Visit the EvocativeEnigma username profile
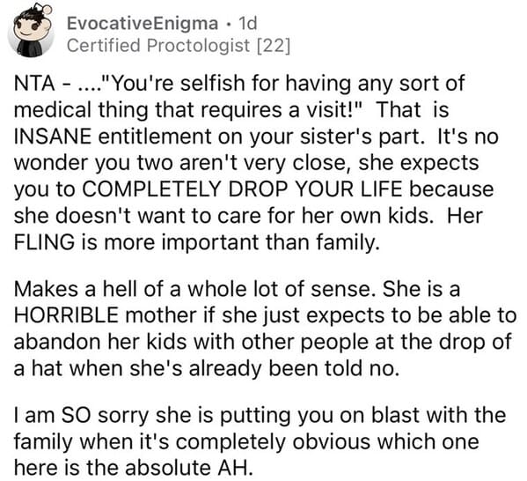The width and height of the screenshot is (527, 481). click(143, 24)
